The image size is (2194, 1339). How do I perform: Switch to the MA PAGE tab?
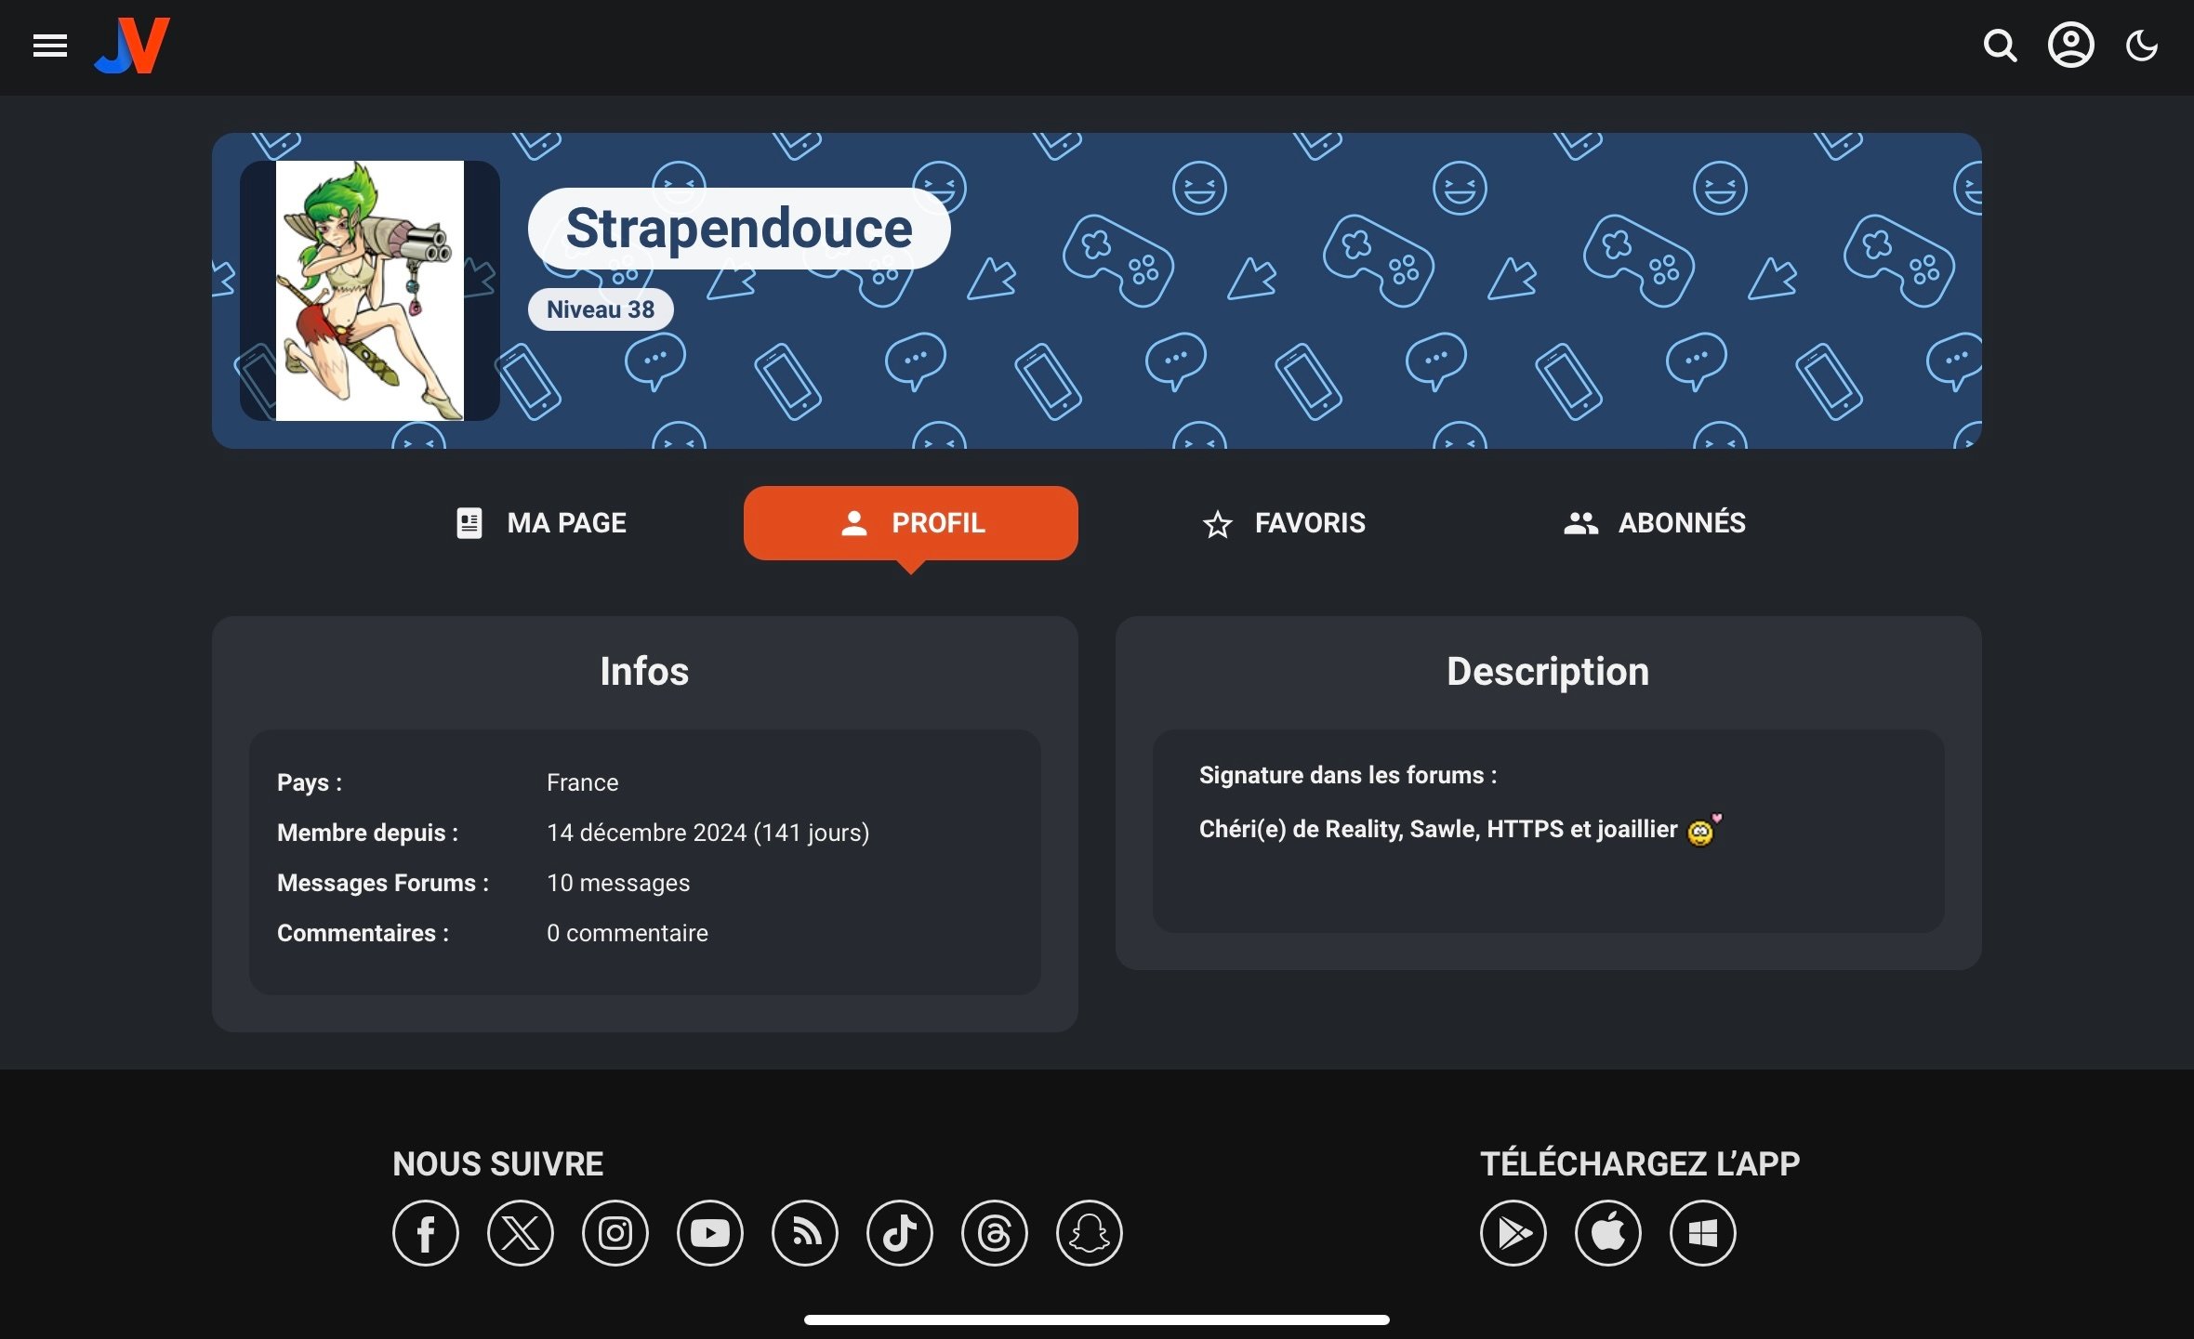point(541,523)
